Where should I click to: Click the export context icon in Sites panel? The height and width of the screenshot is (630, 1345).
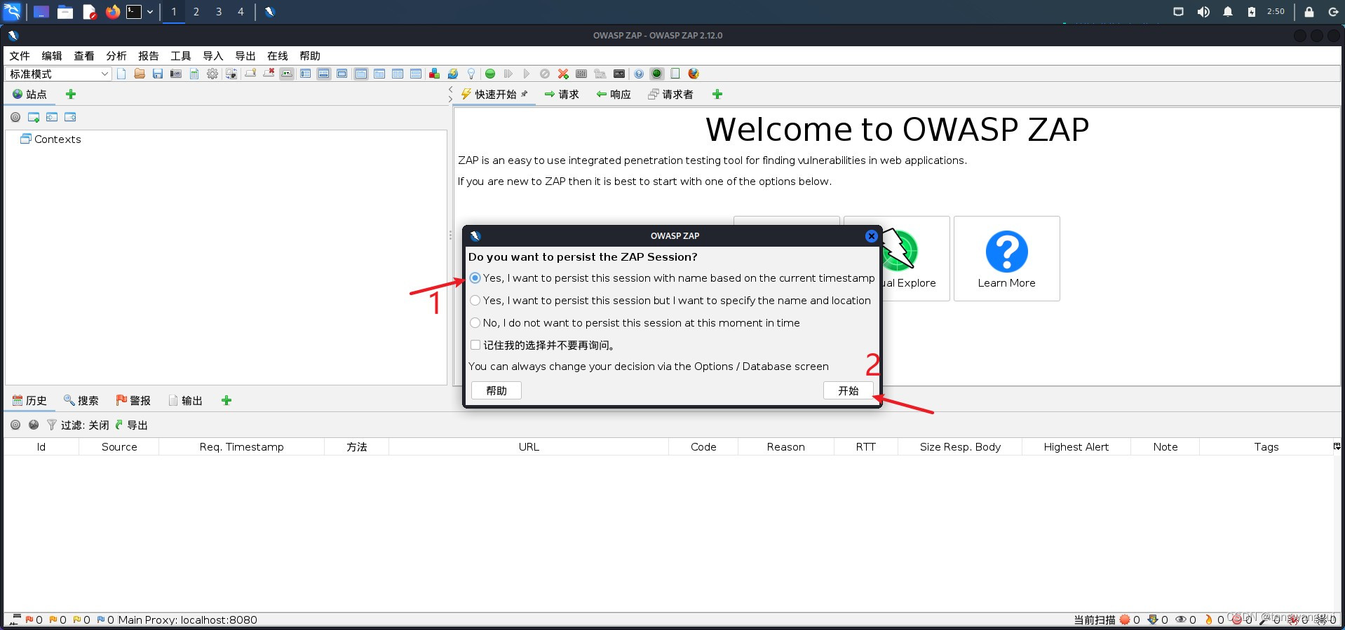click(x=70, y=117)
